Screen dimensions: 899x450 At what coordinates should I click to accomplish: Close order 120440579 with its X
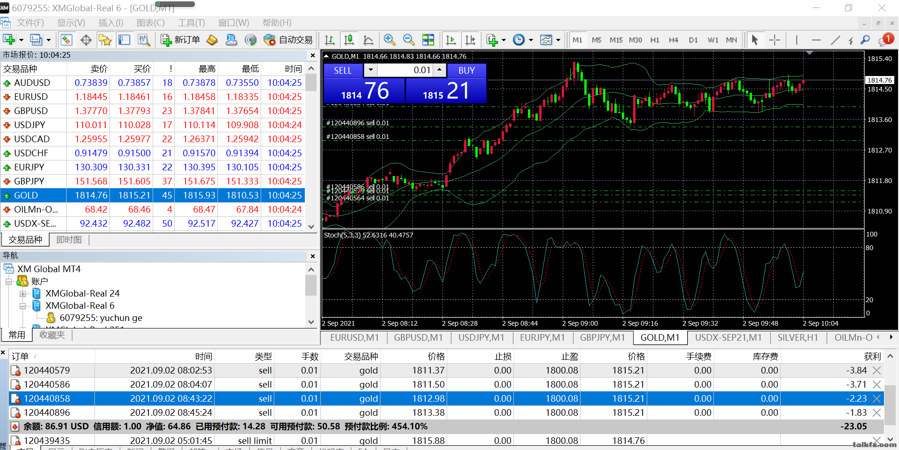pyautogui.click(x=876, y=370)
